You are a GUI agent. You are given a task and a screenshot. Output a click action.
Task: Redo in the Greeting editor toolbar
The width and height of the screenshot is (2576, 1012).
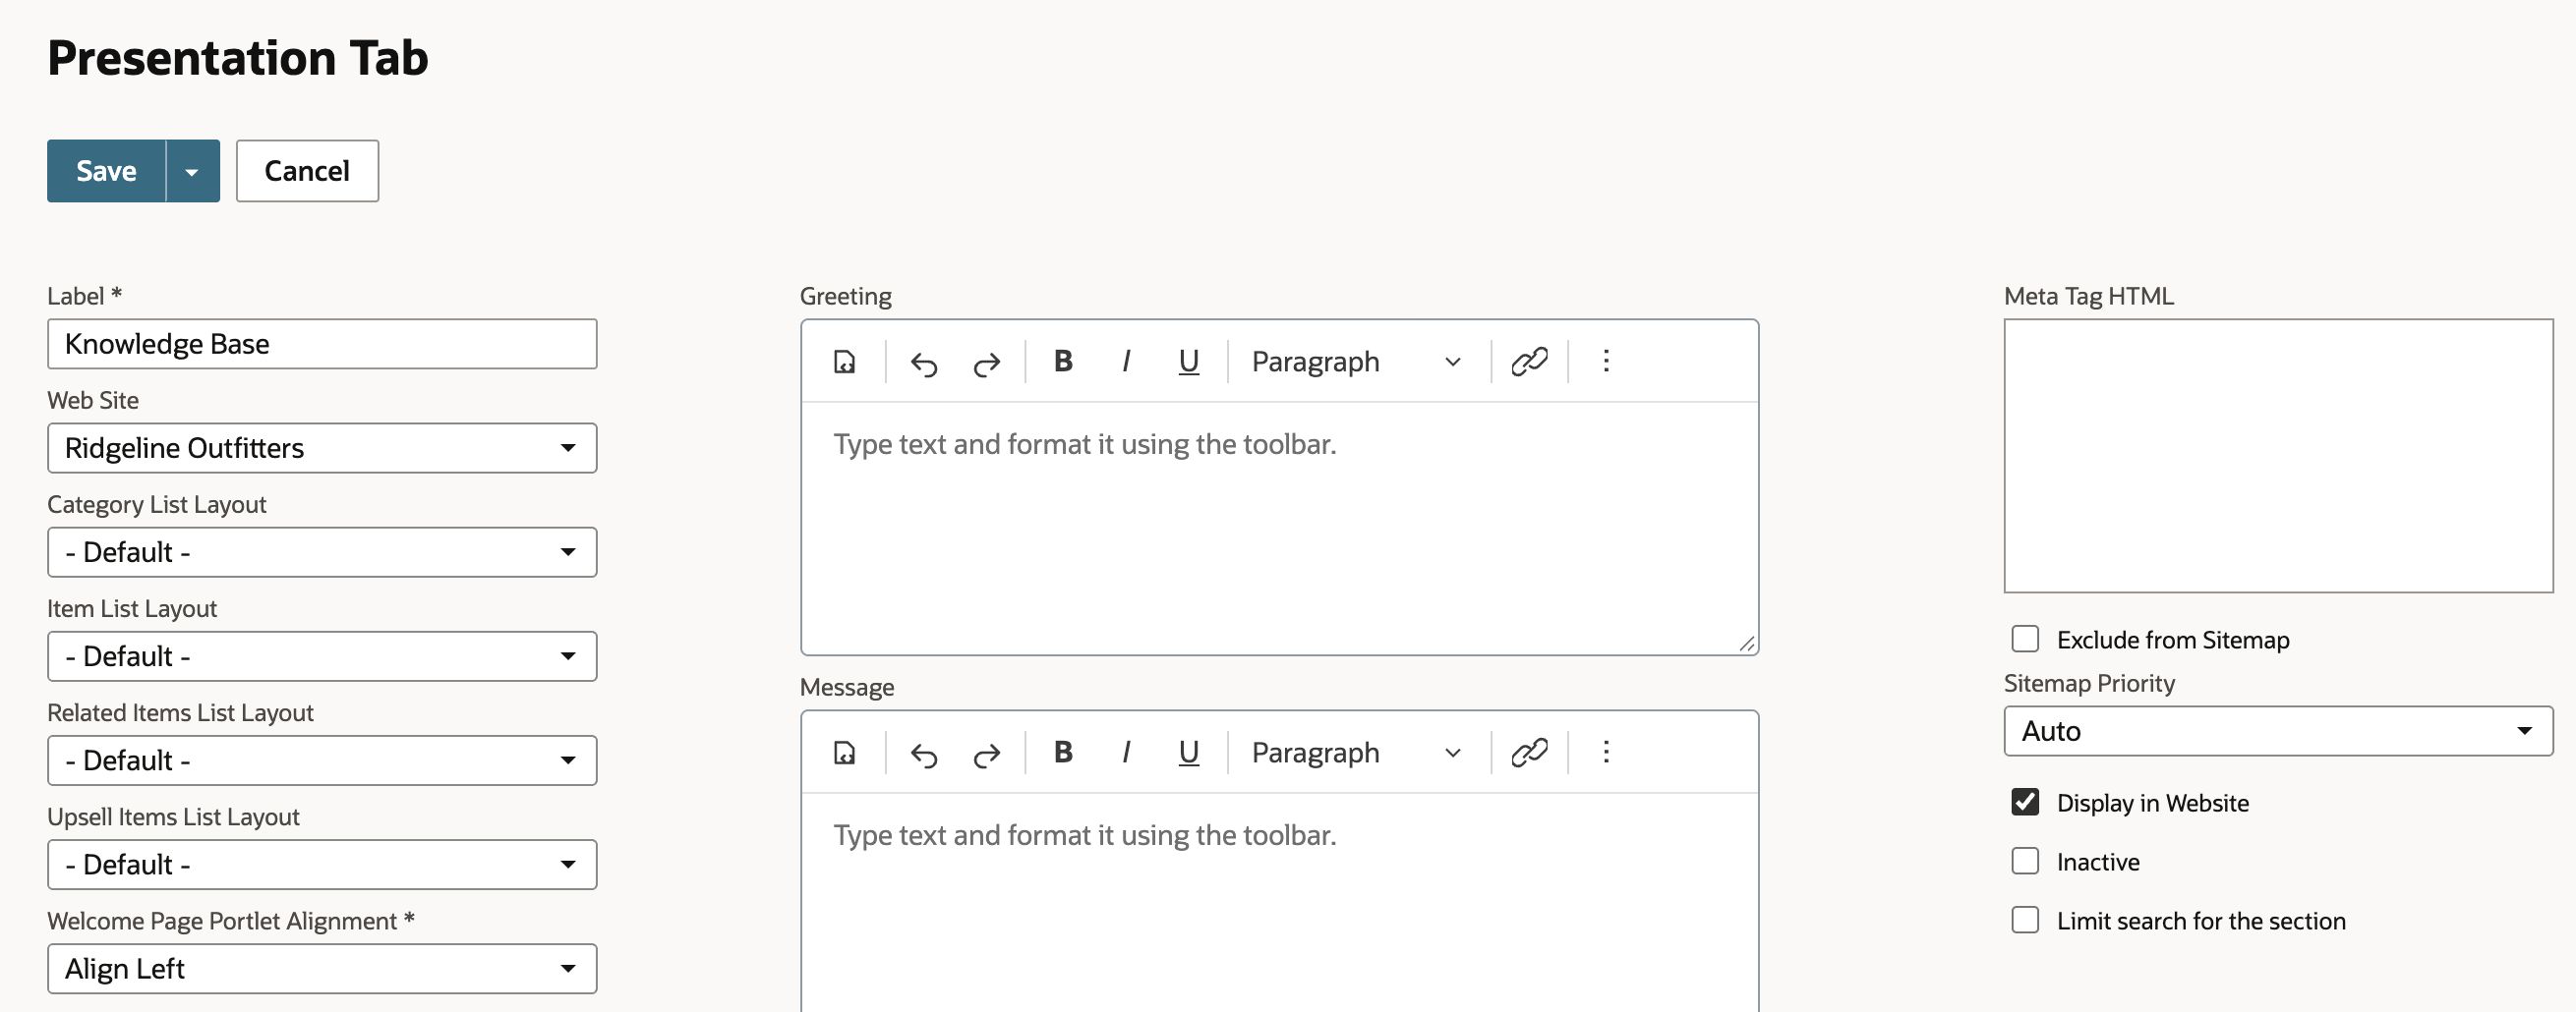pyautogui.click(x=987, y=363)
